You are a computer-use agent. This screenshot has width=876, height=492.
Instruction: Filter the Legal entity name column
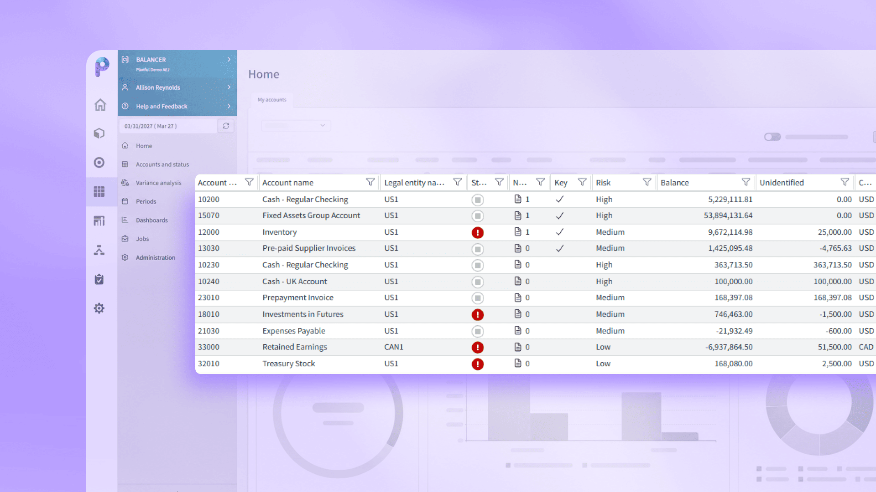click(457, 182)
